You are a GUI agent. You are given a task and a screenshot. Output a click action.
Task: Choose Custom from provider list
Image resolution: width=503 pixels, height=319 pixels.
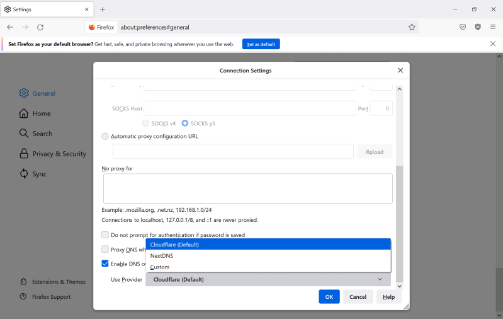(x=268, y=267)
